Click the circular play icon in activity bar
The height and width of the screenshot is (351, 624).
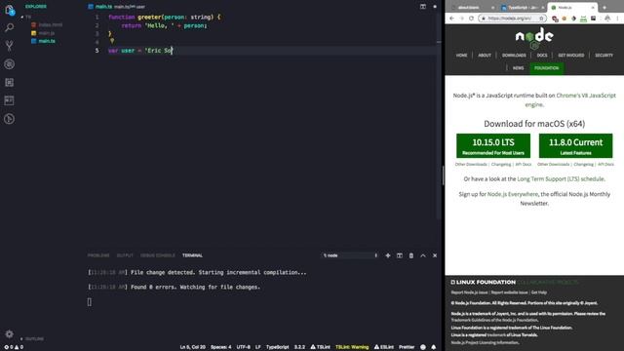[9, 119]
